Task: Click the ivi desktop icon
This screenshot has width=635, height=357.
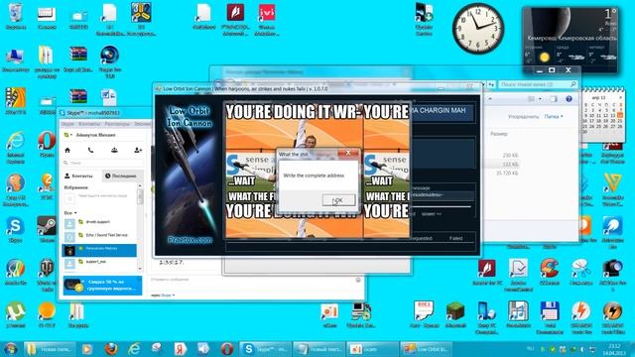Action: [267, 20]
